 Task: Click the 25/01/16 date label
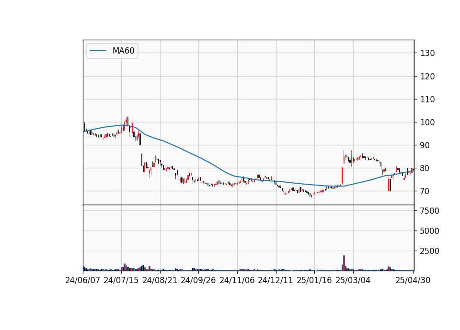pos(314,280)
